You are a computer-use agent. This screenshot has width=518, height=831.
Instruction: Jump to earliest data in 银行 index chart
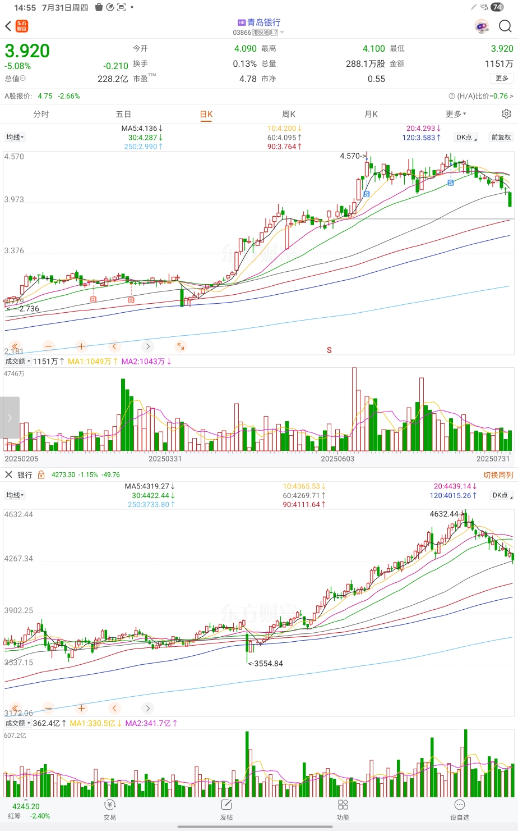click(15, 708)
